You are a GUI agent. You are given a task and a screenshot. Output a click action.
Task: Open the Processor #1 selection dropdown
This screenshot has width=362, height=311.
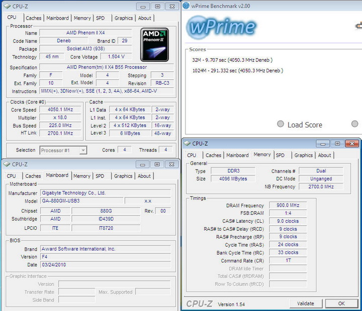[63, 150]
